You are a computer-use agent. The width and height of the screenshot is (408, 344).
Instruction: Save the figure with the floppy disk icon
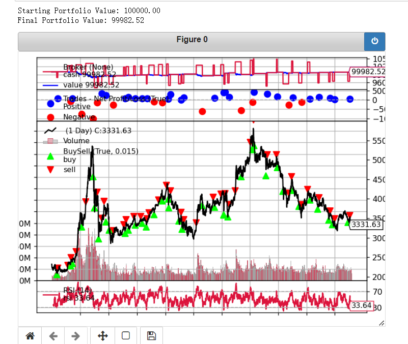pyautogui.click(x=151, y=336)
